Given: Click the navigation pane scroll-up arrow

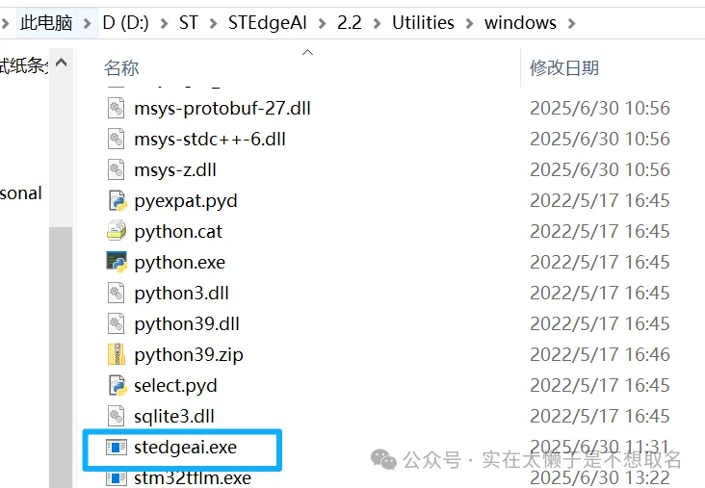Looking at the screenshot, I should 62,65.
